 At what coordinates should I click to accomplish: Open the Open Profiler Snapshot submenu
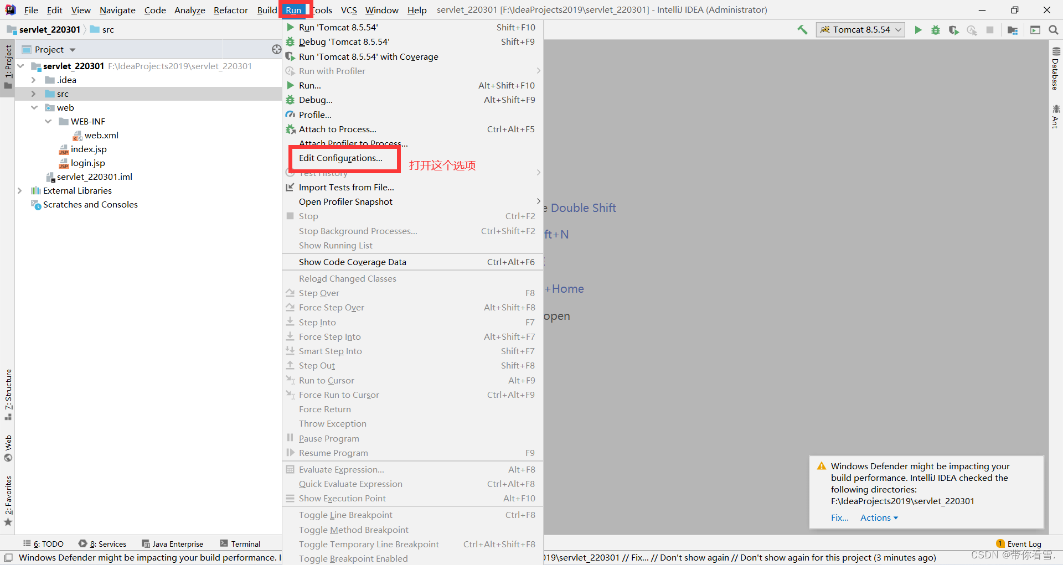pyautogui.click(x=412, y=201)
